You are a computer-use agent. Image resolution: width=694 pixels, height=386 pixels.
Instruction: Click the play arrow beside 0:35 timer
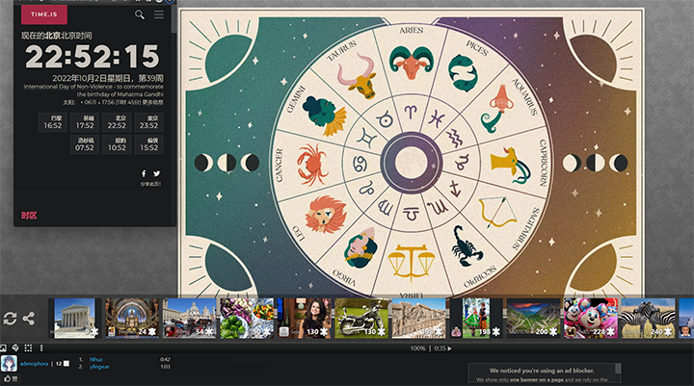(450, 348)
